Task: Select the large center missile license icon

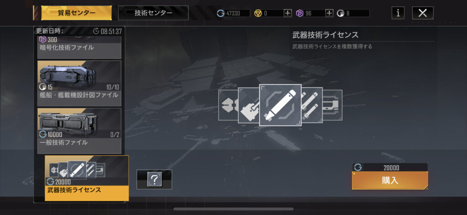Action: tap(280, 105)
